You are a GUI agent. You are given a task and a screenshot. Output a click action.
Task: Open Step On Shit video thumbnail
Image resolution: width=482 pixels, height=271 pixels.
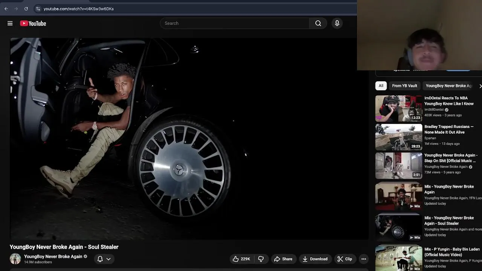coord(398,166)
